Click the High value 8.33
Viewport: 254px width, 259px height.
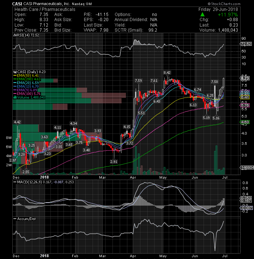[x=44, y=20]
